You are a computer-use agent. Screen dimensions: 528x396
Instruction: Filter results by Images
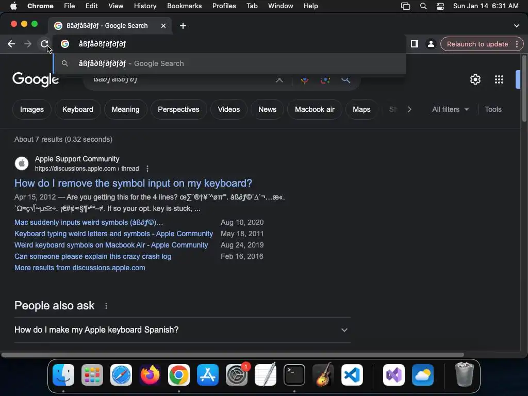(x=32, y=109)
